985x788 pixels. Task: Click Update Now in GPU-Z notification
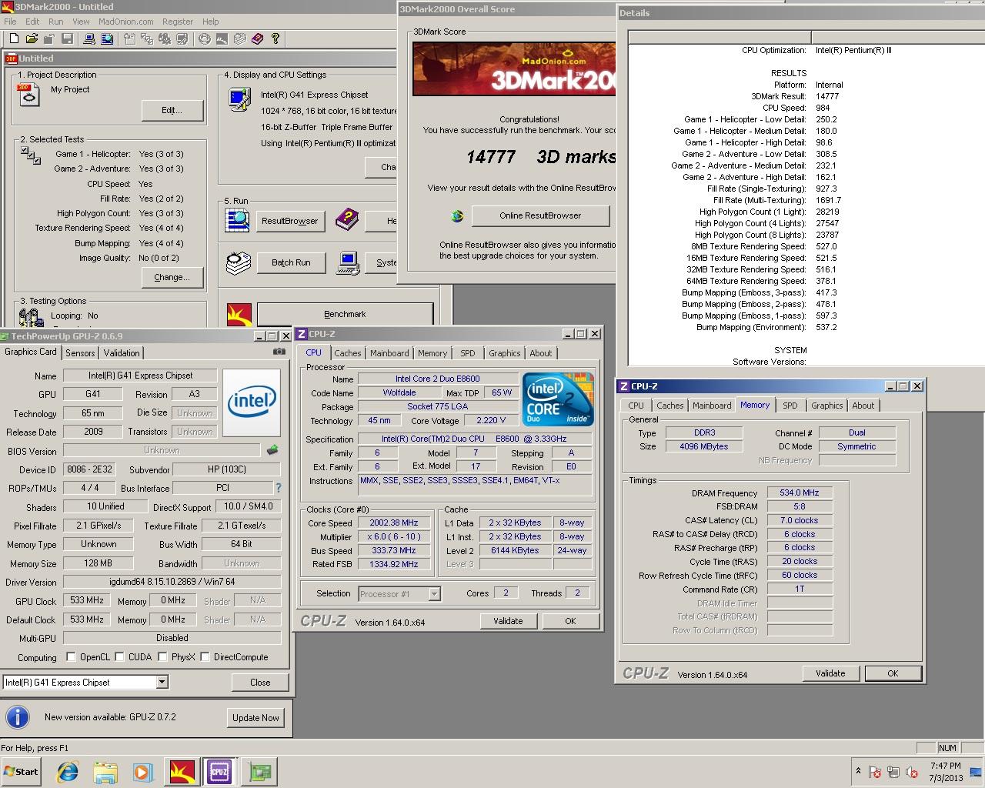255,717
